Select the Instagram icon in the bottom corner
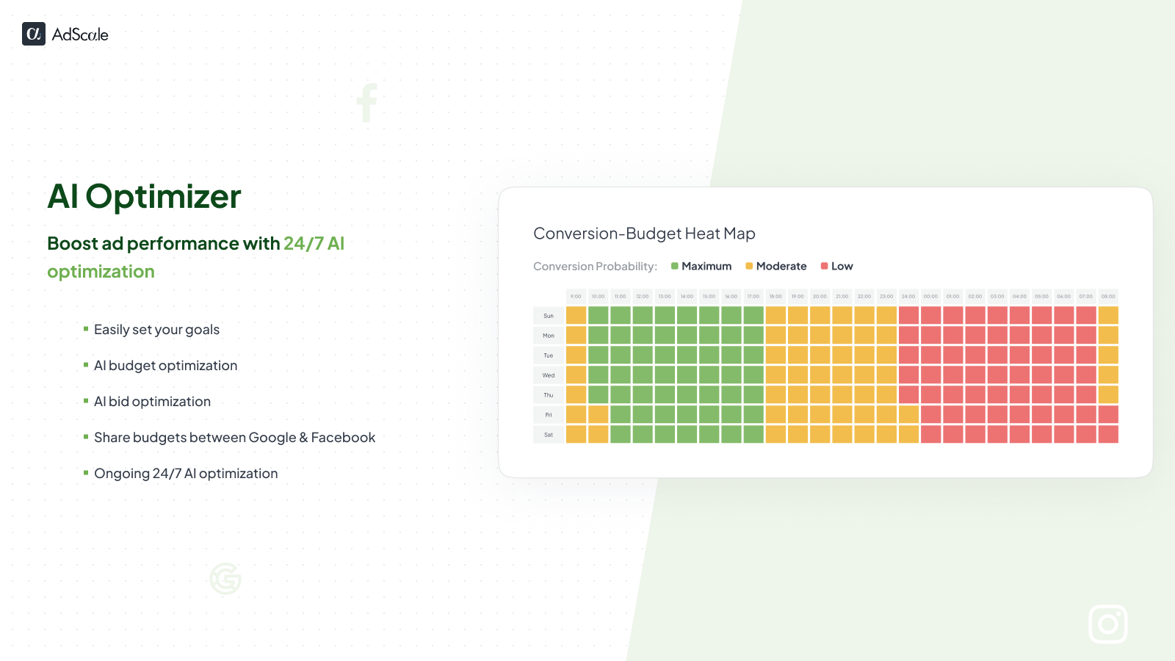 tap(1108, 624)
